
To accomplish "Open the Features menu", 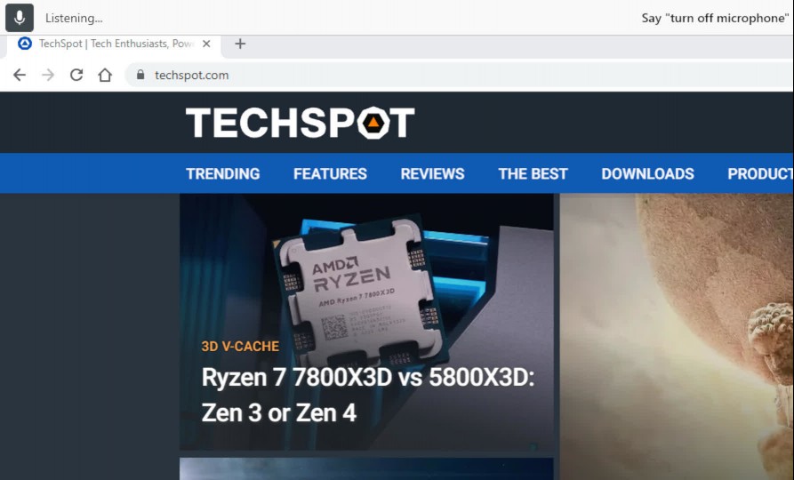I will coord(330,173).
